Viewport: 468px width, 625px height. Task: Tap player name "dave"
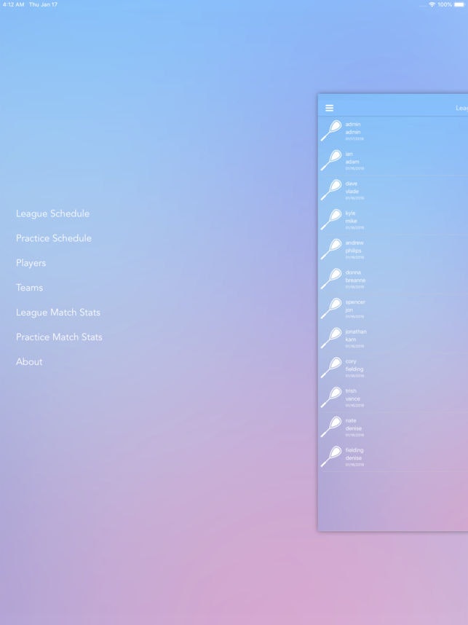[352, 184]
